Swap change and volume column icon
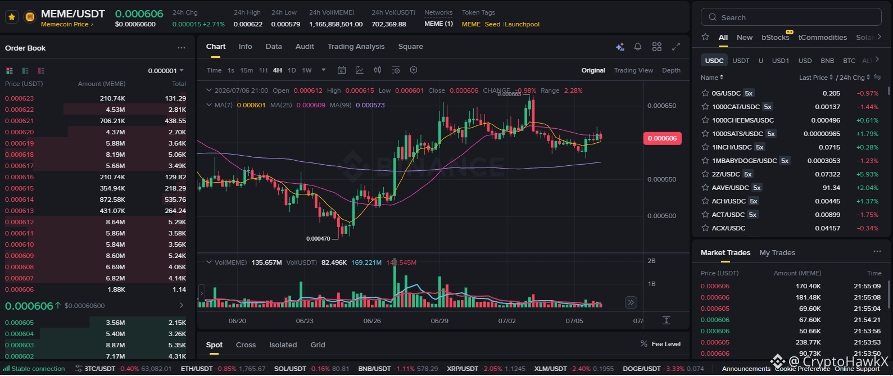The width and height of the screenshot is (893, 376). coord(877,78)
